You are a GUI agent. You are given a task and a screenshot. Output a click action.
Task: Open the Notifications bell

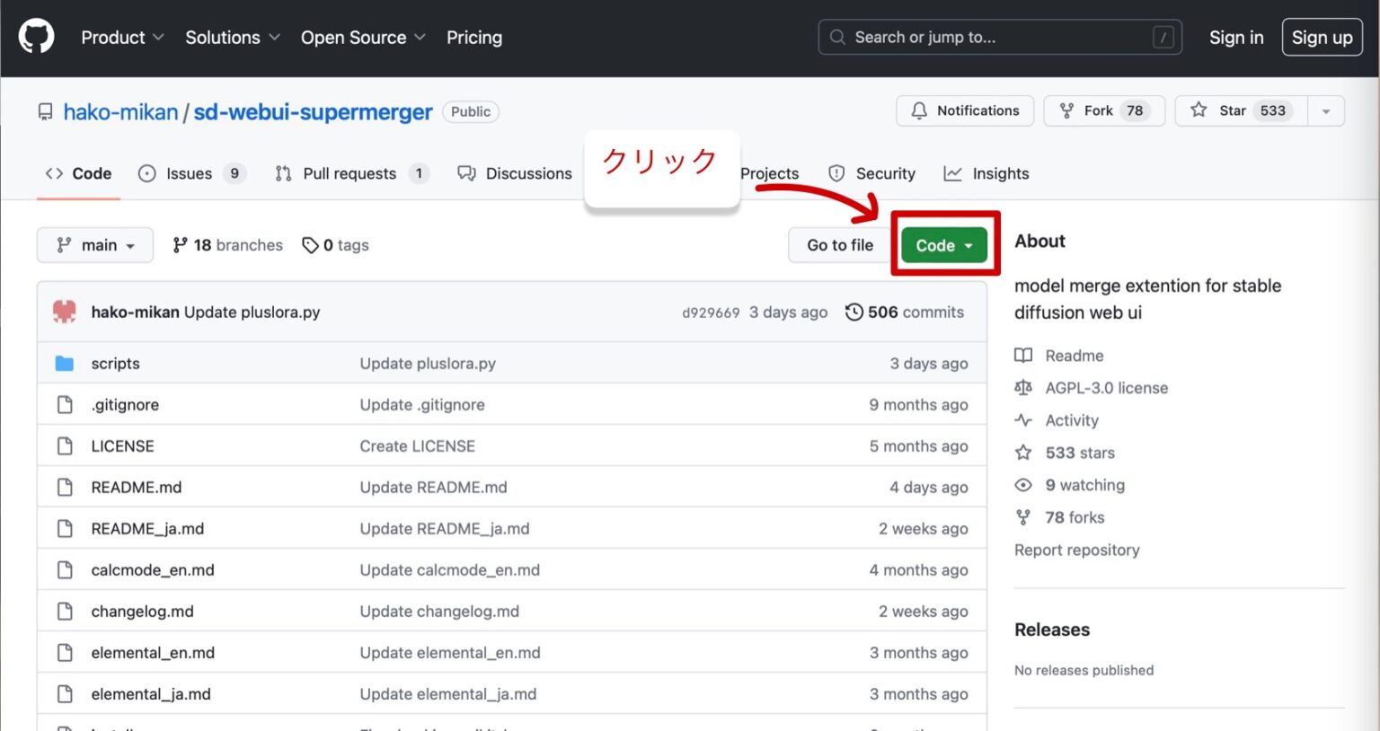(x=919, y=110)
